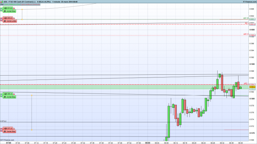Screen dimensions: 257x144
Task: Cancel the 6 571,0 Vente Stop order
Action: (x=14, y=129)
